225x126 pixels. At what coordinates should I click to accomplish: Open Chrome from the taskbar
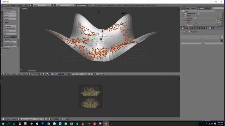[49, 124]
